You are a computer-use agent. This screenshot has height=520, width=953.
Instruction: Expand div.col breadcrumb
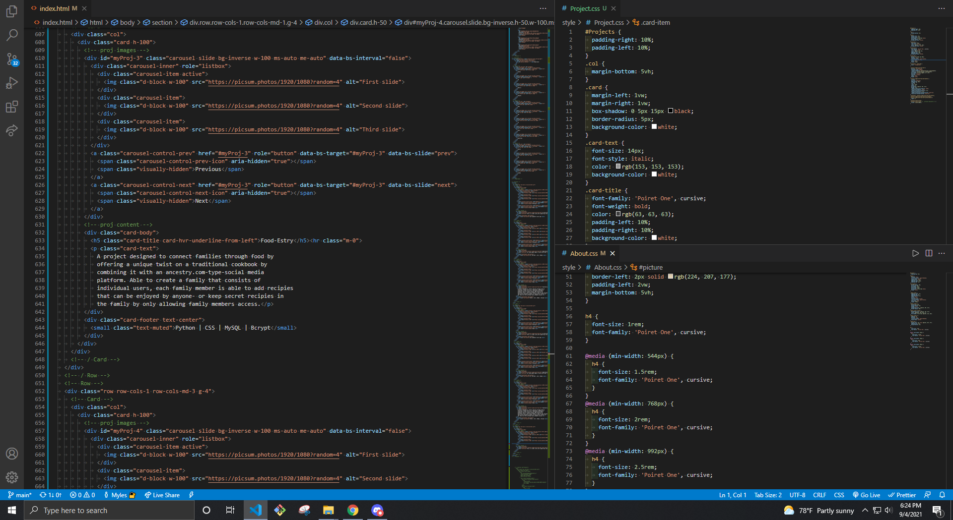318,22
